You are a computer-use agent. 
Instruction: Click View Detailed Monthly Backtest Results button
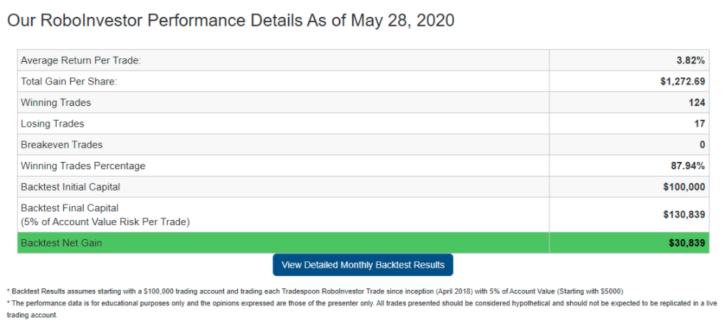click(362, 265)
